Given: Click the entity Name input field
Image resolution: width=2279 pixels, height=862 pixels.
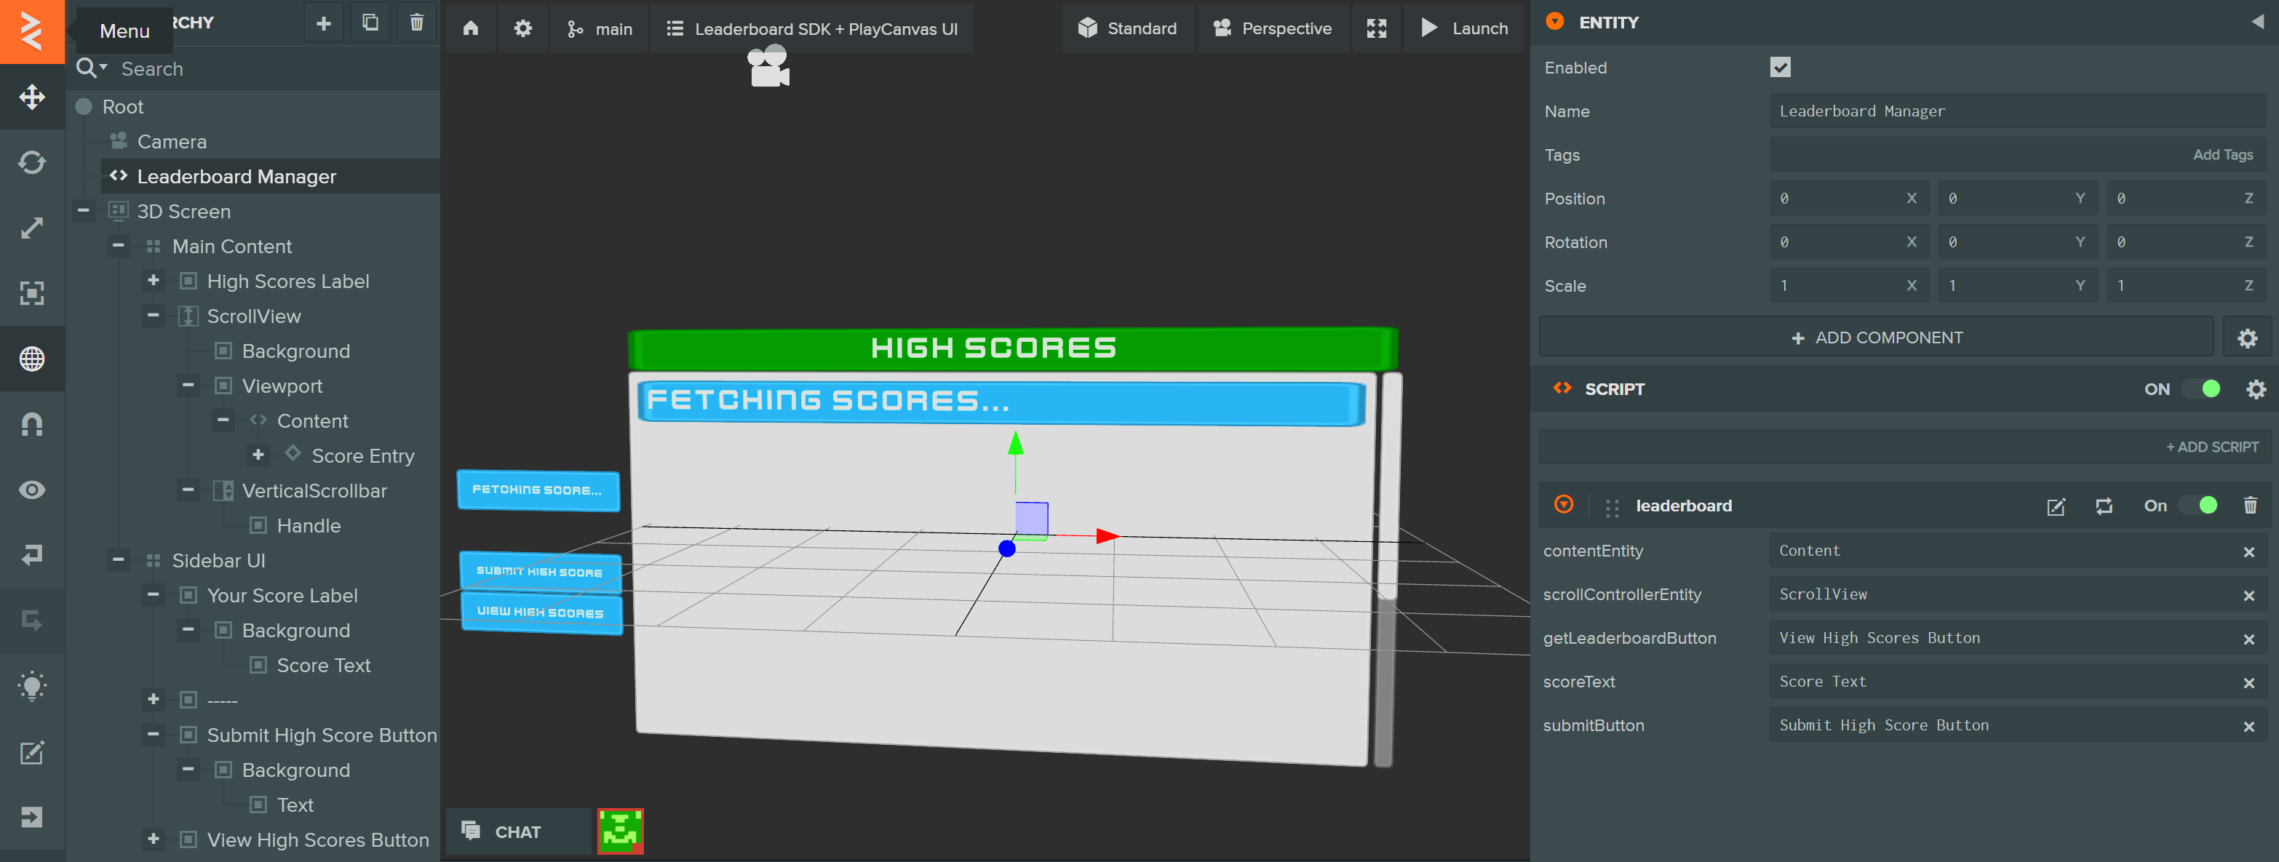Looking at the screenshot, I should [x=2016, y=111].
